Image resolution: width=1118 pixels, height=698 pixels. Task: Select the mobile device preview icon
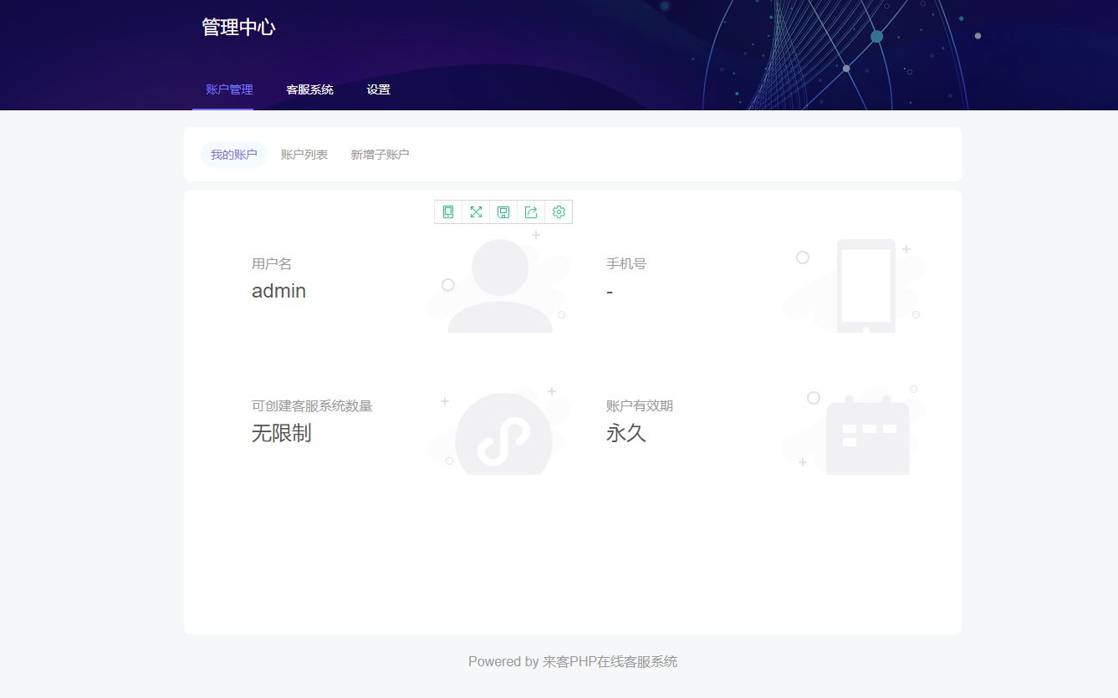(447, 211)
